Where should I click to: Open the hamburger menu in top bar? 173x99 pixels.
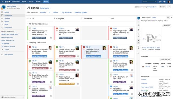point(2,2)
